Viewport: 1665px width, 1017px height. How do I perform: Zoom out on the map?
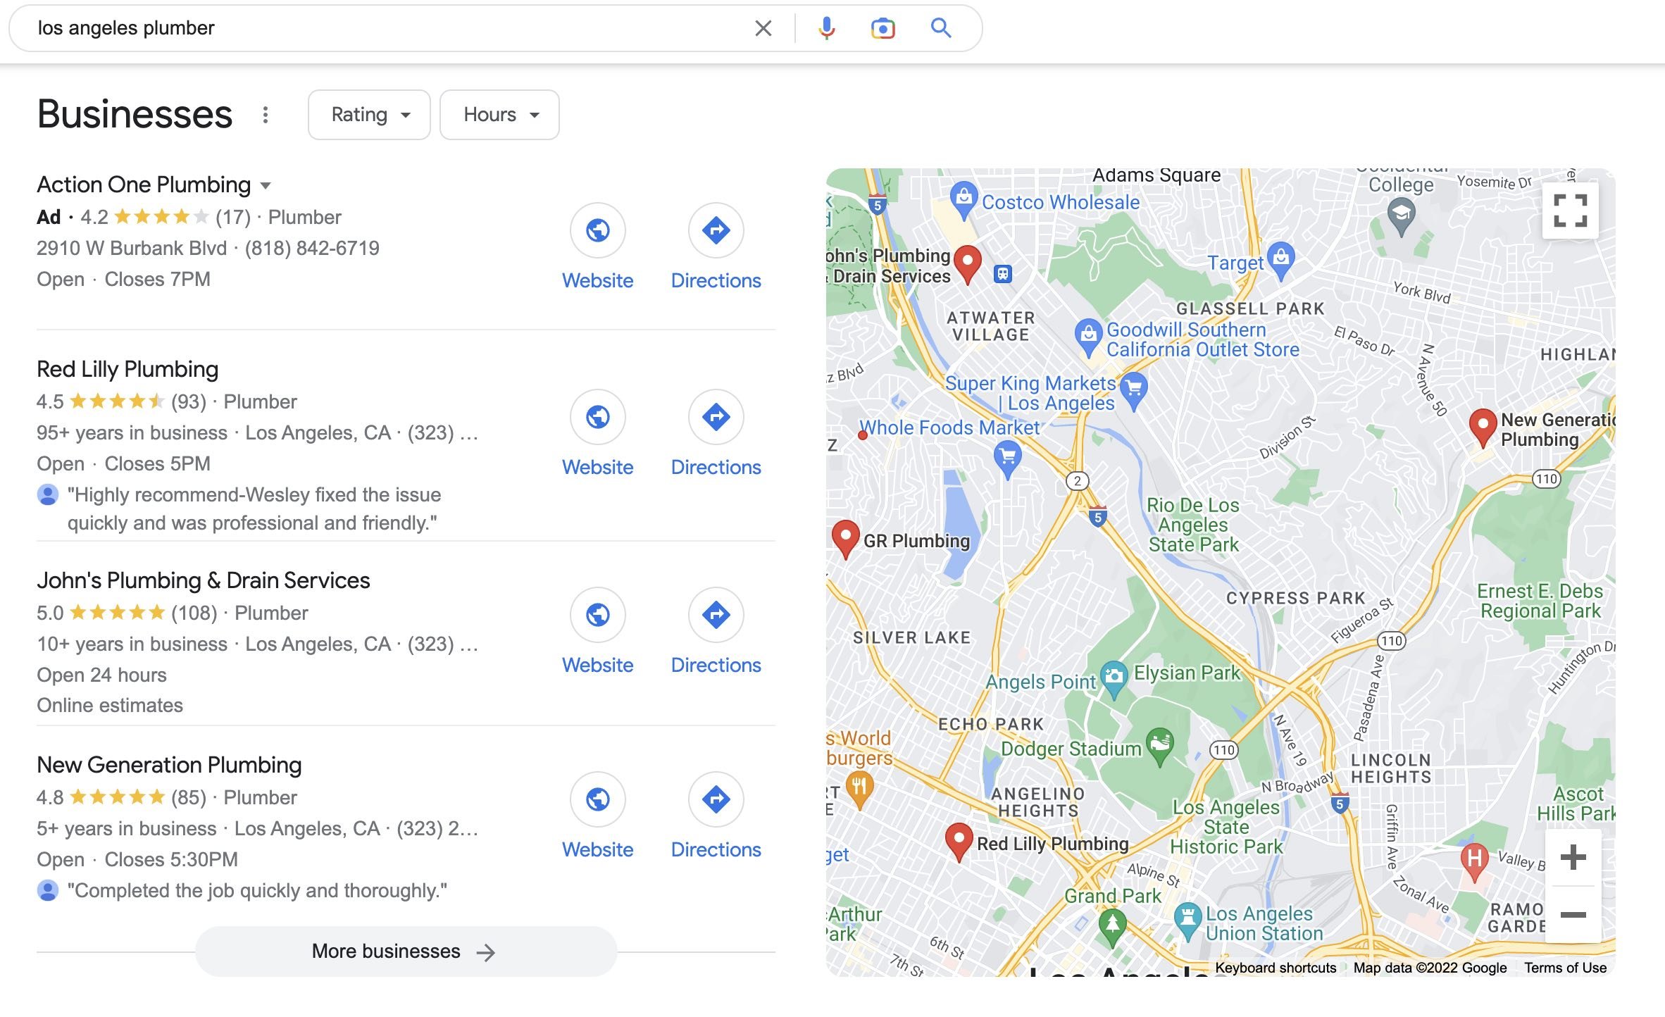(x=1573, y=915)
